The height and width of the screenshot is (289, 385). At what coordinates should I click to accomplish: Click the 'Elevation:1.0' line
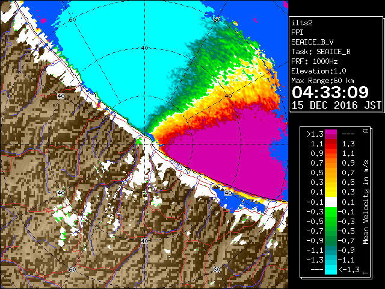[319, 71]
